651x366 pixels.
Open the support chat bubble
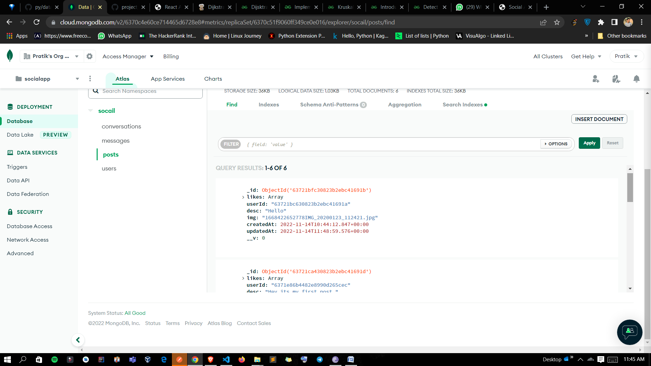point(629,332)
